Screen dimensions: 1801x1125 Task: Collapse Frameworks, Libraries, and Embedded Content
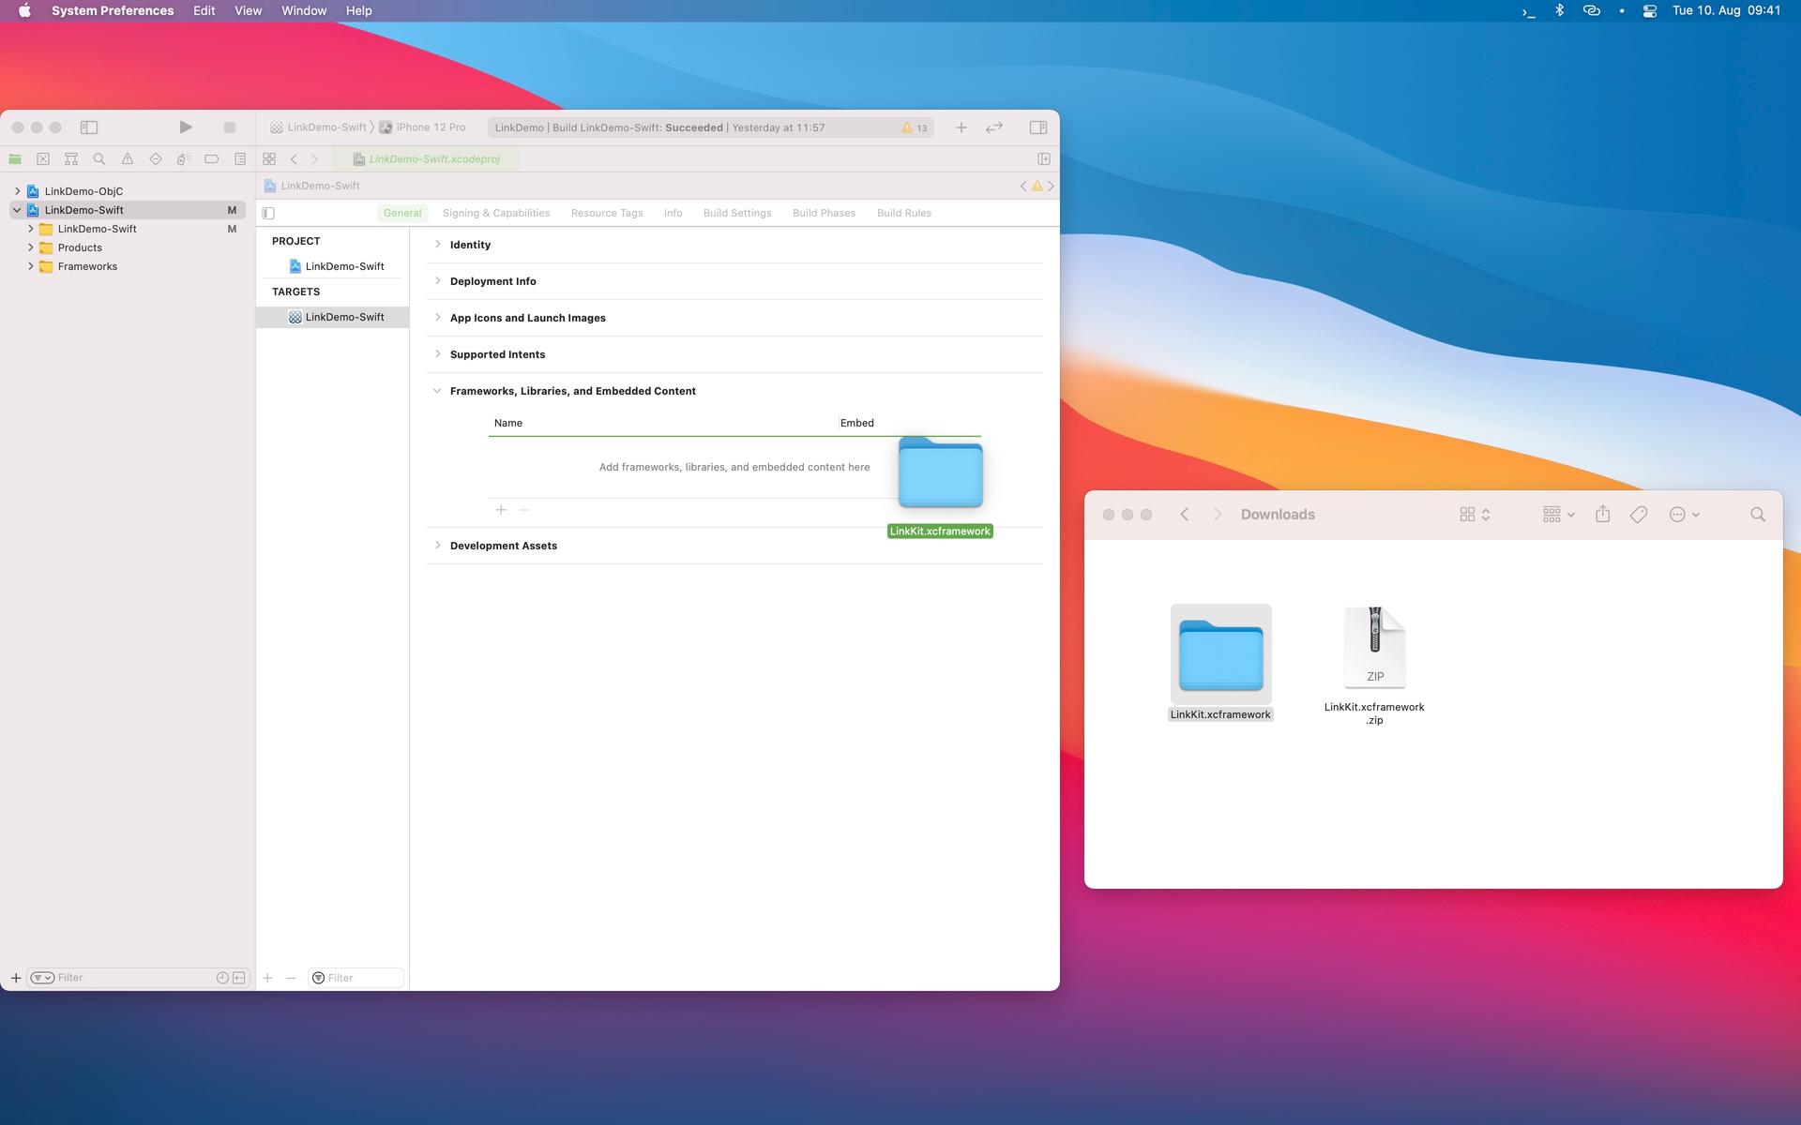437,391
